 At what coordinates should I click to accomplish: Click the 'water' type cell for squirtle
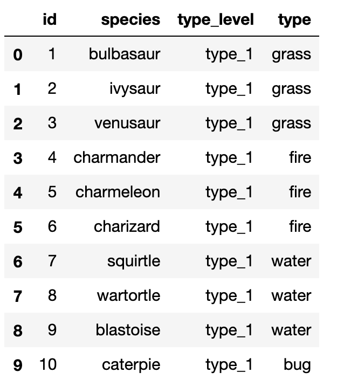(x=291, y=261)
